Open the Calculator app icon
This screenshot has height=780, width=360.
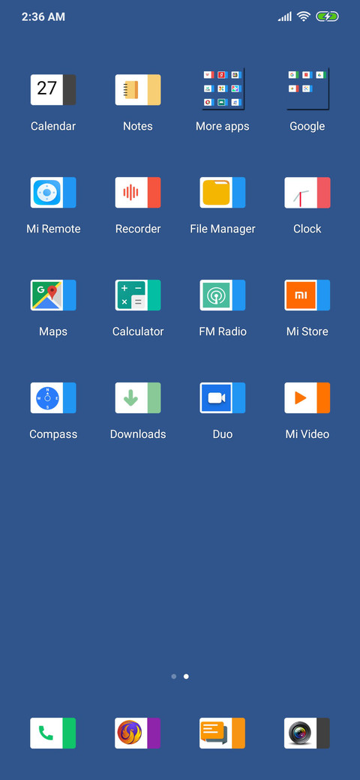point(138,295)
